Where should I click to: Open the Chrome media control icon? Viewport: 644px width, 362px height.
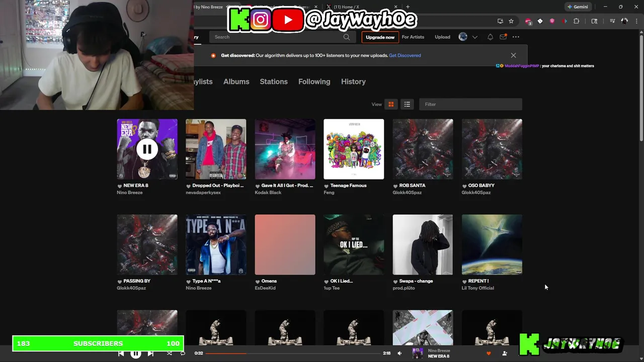[612, 21]
